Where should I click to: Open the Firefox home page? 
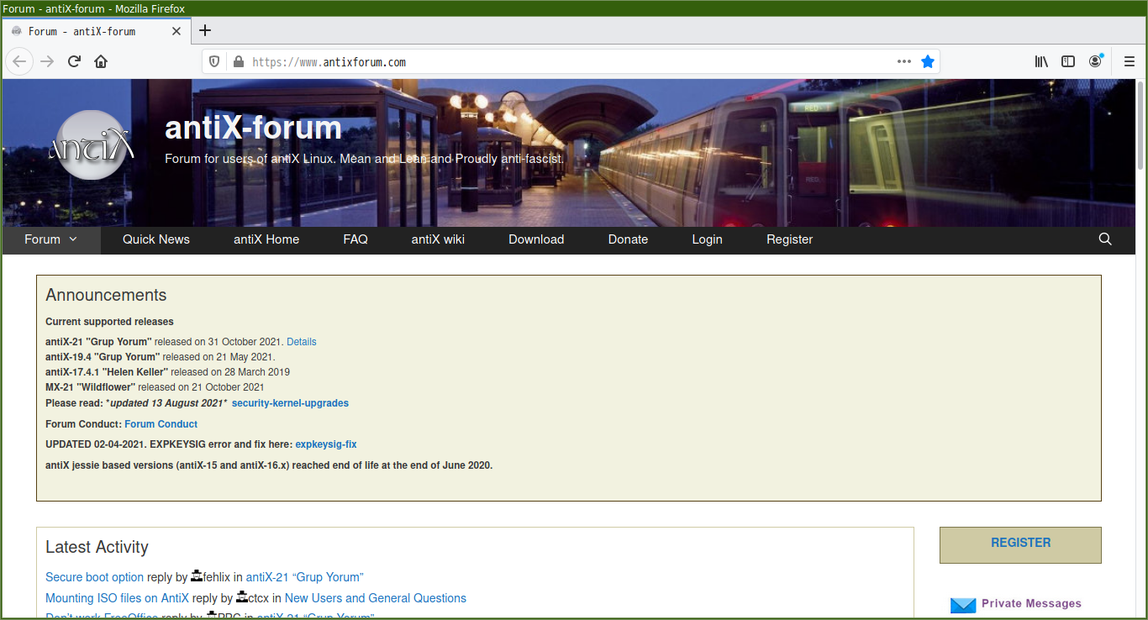point(101,61)
